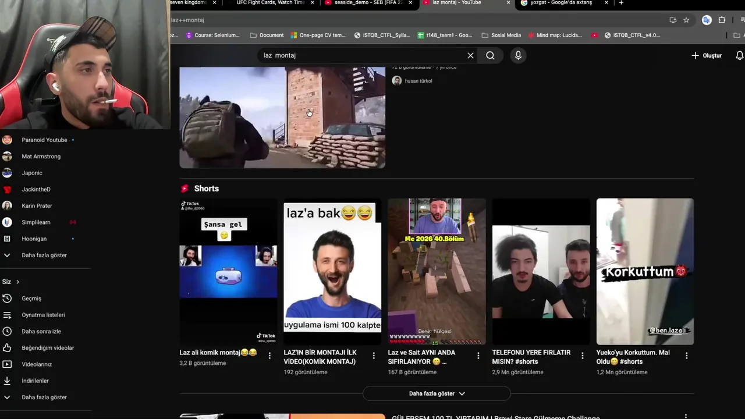
Task: Open a new browser tab with plus
Action: coord(621,3)
